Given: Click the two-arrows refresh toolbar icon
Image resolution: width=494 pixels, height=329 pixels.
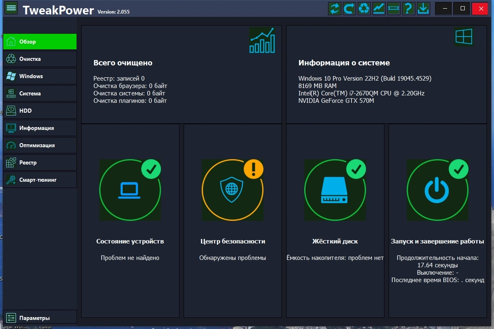Looking at the screenshot, I should (x=335, y=8).
